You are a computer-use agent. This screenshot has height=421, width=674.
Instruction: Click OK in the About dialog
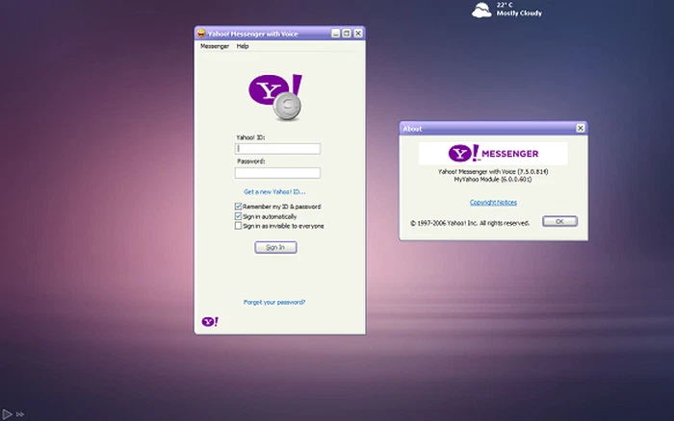coord(559,221)
